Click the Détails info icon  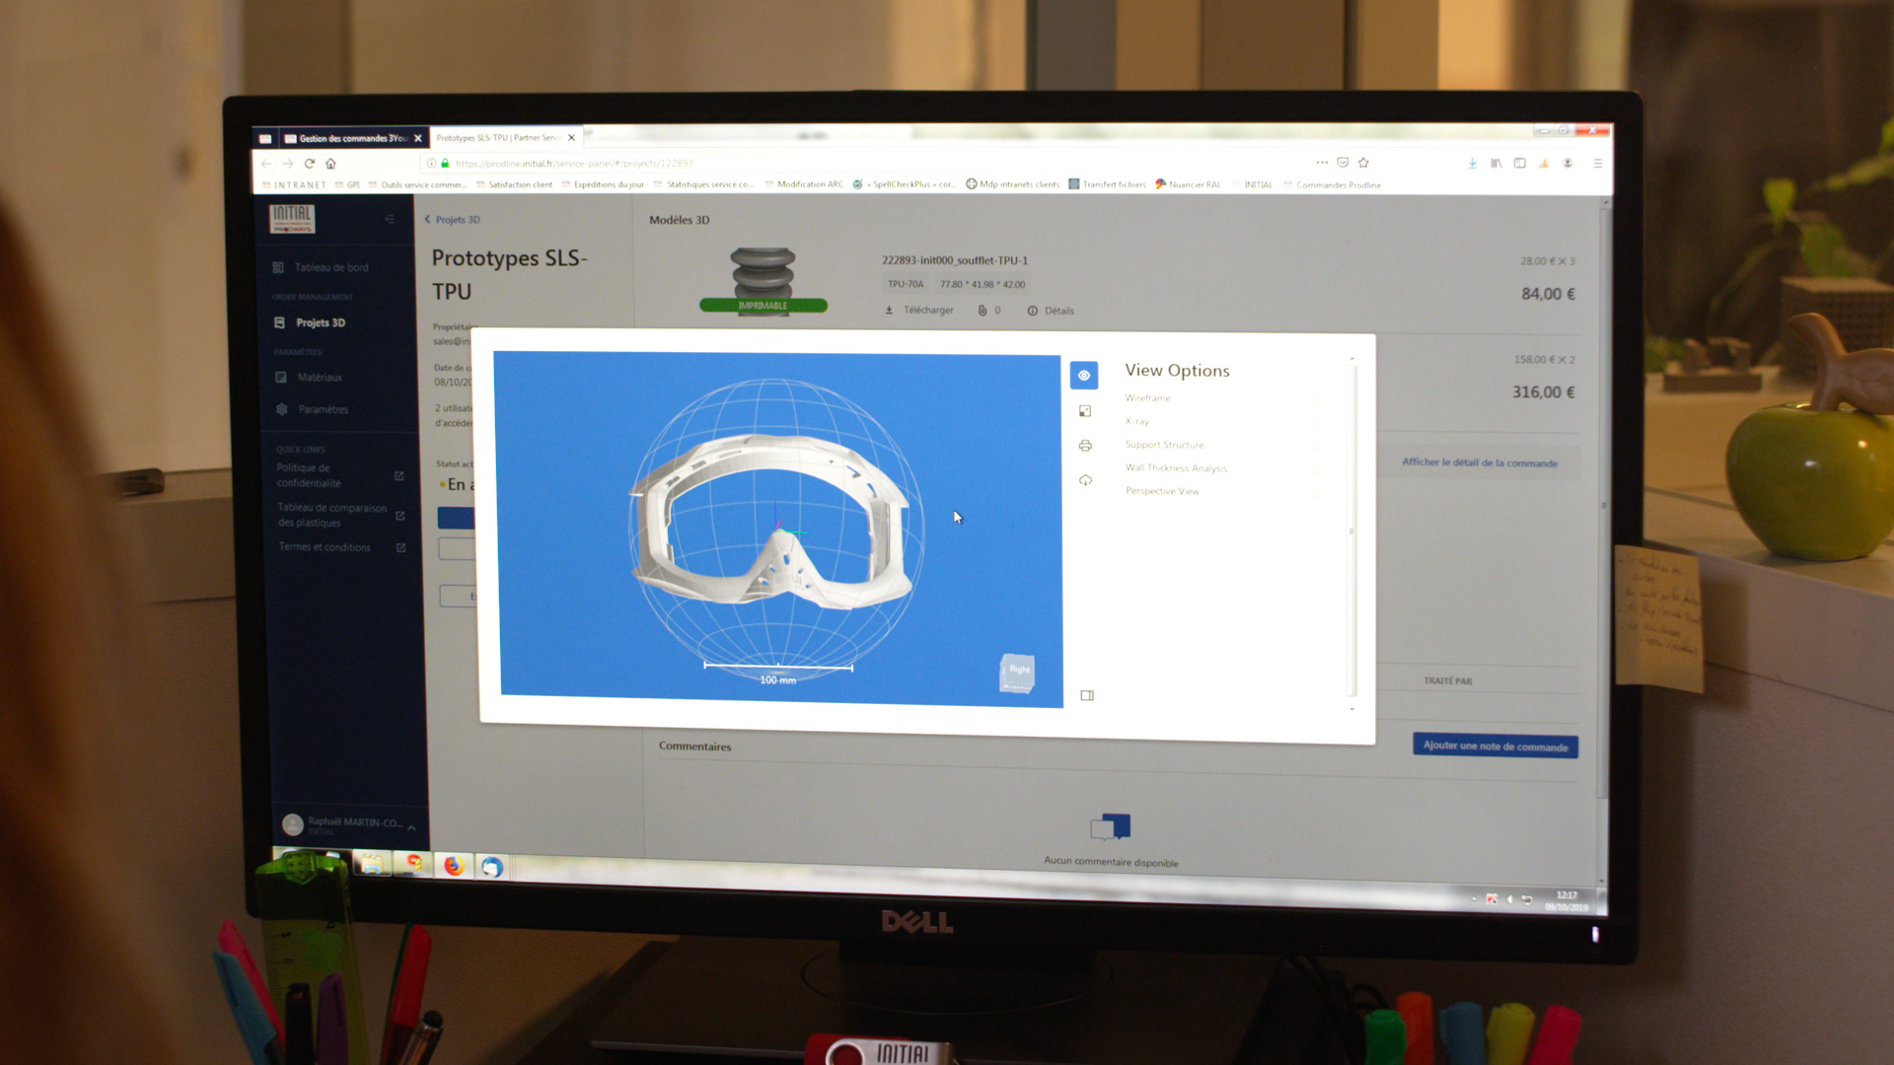click(1033, 311)
